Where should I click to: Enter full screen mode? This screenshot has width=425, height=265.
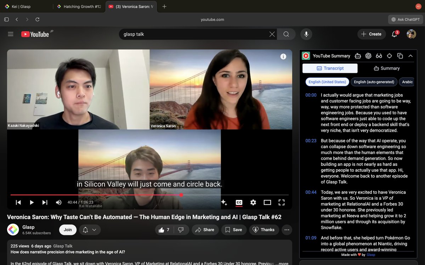point(282,202)
